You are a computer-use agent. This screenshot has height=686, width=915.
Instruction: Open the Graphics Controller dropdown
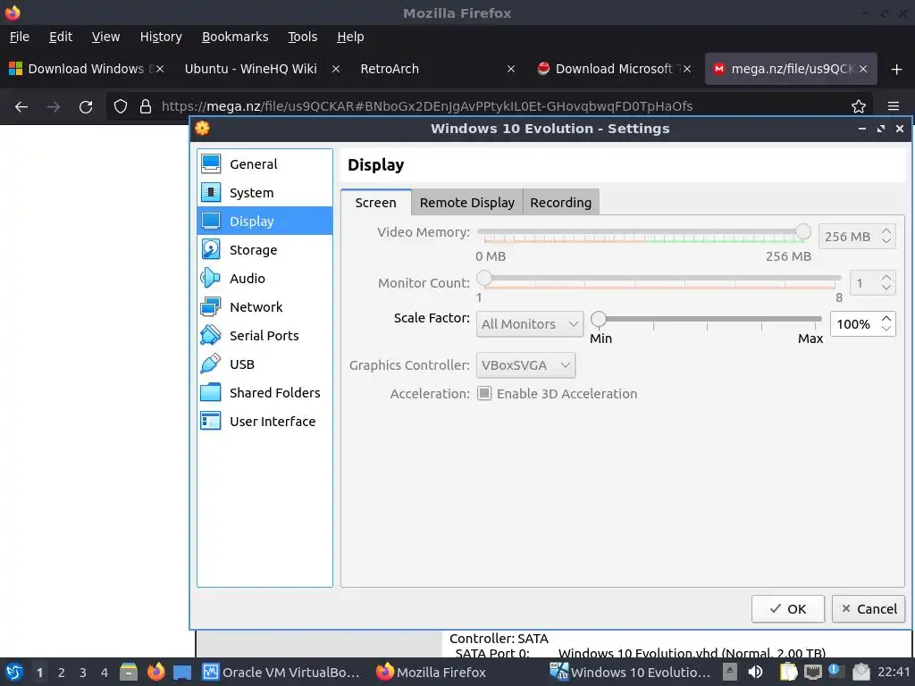pyautogui.click(x=525, y=365)
